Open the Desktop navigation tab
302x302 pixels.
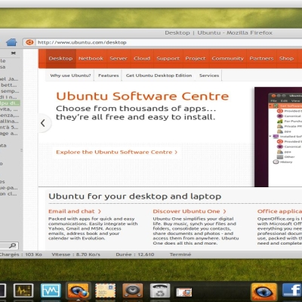pyautogui.click(x=60, y=58)
